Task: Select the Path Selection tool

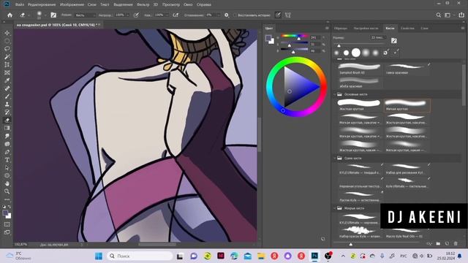Action: coord(7,168)
